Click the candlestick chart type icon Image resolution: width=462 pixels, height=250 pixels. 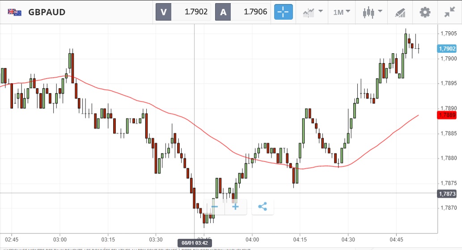(x=368, y=12)
